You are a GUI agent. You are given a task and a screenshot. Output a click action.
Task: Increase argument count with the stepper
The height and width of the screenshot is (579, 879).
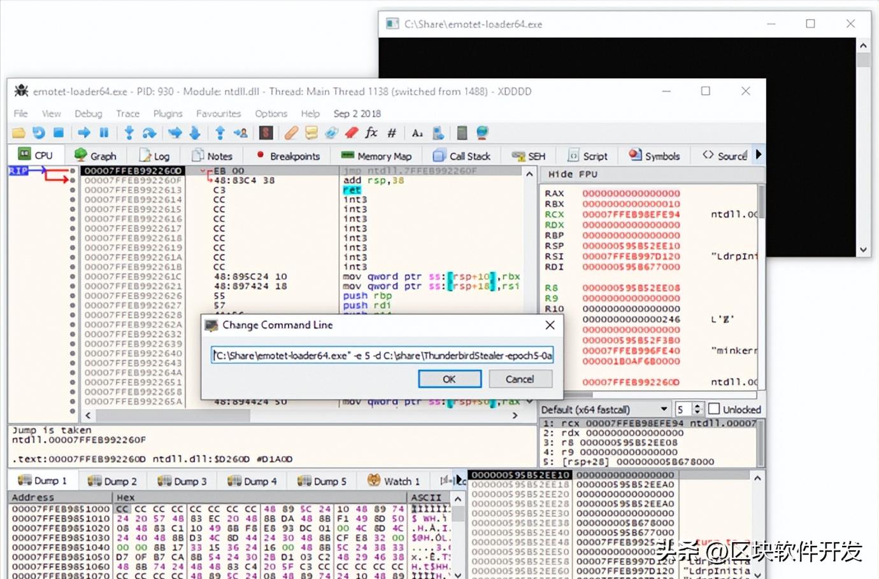coord(699,405)
